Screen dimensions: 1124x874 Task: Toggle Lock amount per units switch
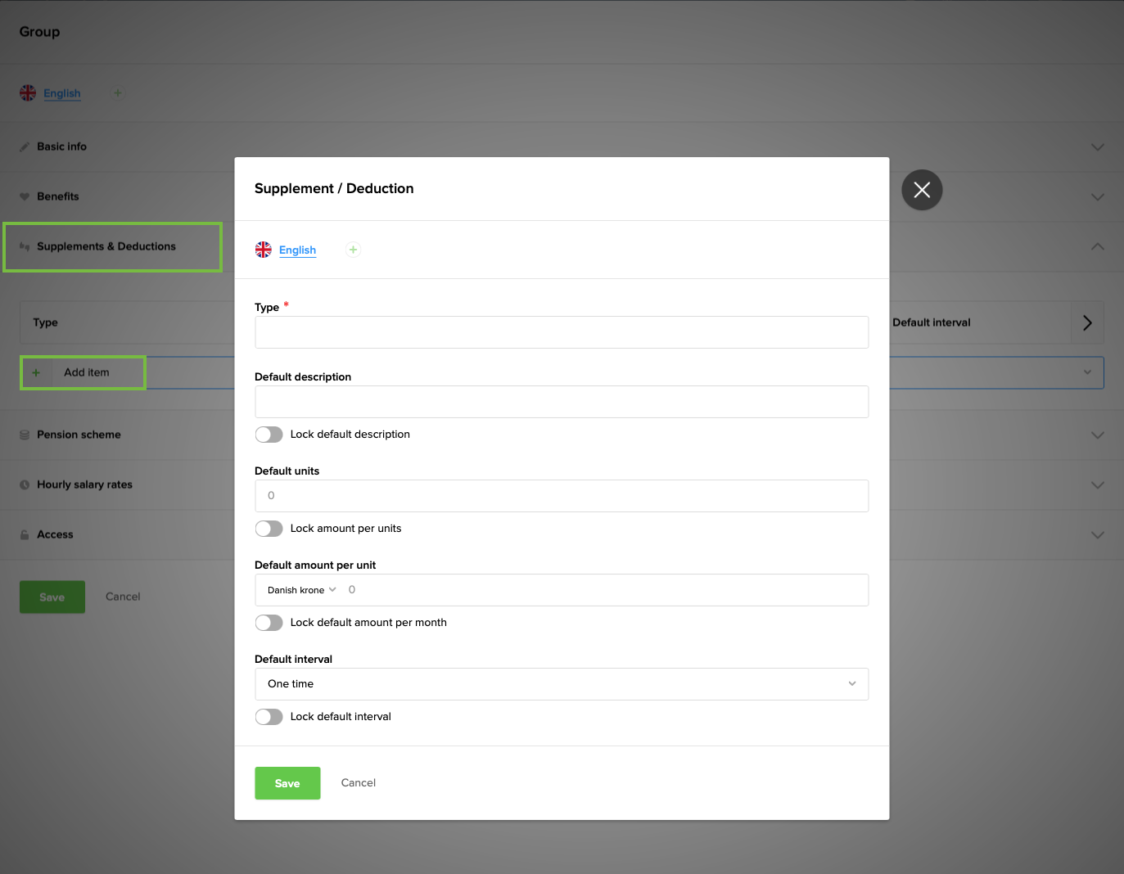(269, 529)
